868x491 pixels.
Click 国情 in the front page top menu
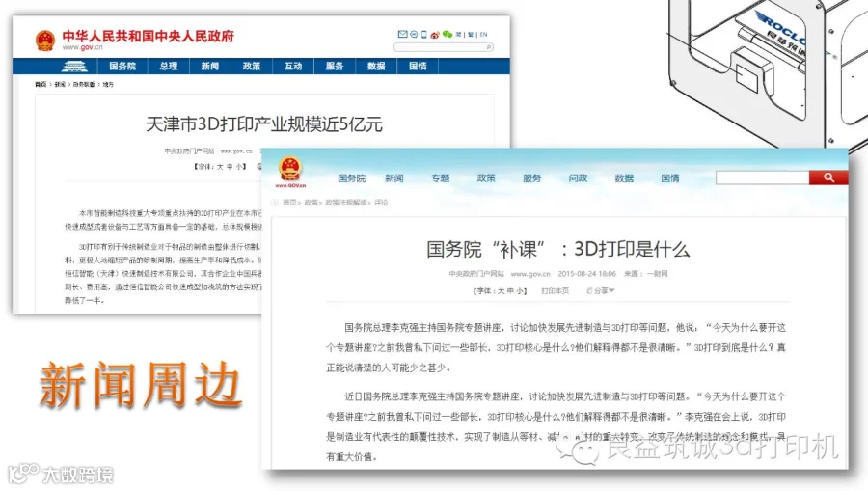point(670,178)
